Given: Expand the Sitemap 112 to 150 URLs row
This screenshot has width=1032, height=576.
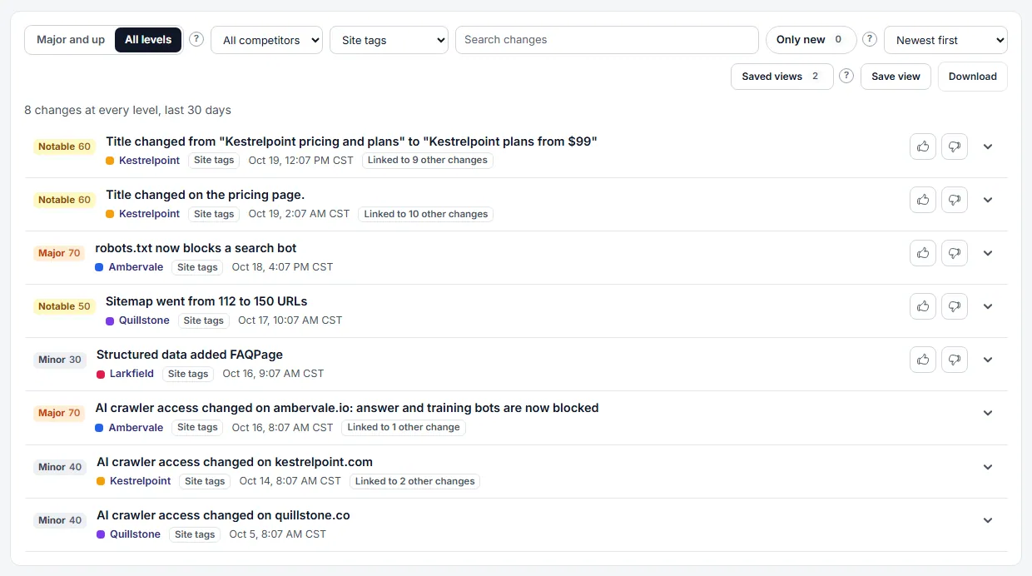Looking at the screenshot, I should click(988, 306).
